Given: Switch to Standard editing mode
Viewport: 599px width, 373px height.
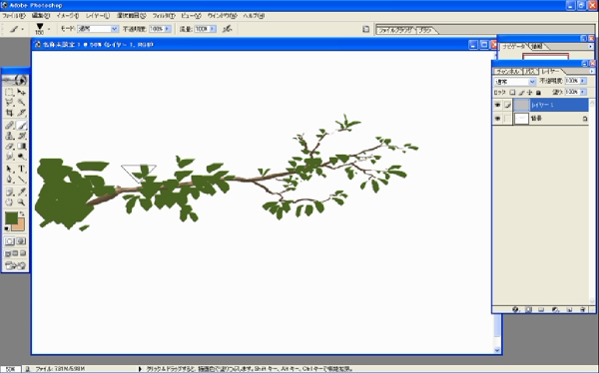Looking at the screenshot, I should pyautogui.click(x=10, y=241).
